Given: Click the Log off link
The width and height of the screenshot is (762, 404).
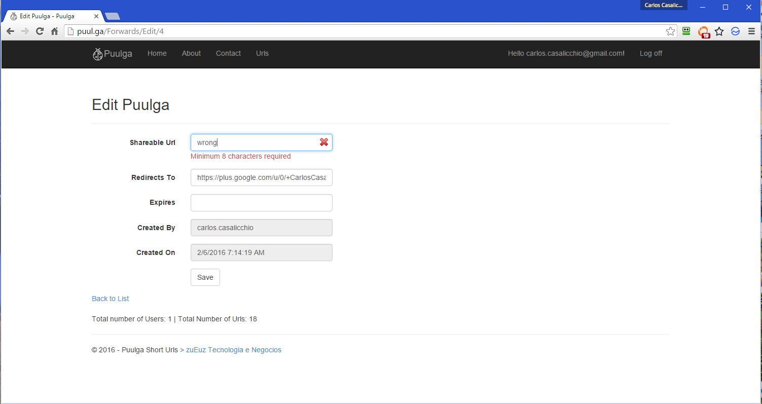Looking at the screenshot, I should pos(650,53).
